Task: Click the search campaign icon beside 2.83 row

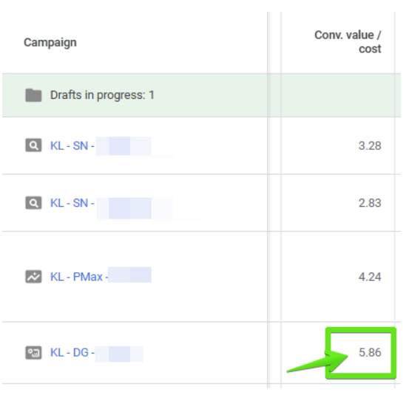Action: coord(33,203)
